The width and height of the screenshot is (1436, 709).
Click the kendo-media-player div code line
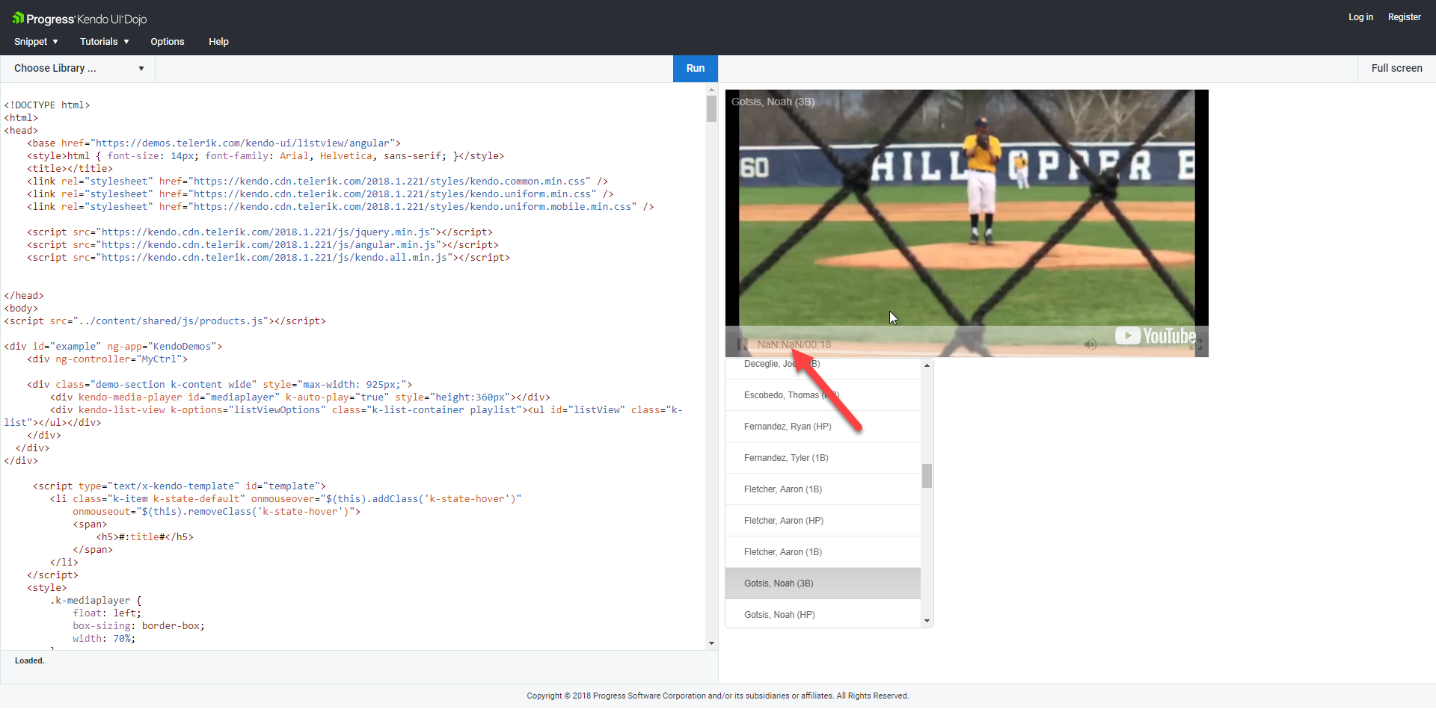300,397
